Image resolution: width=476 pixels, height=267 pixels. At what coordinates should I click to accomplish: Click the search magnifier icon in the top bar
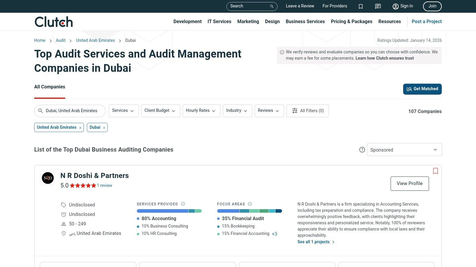pyautogui.click(x=271, y=6)
